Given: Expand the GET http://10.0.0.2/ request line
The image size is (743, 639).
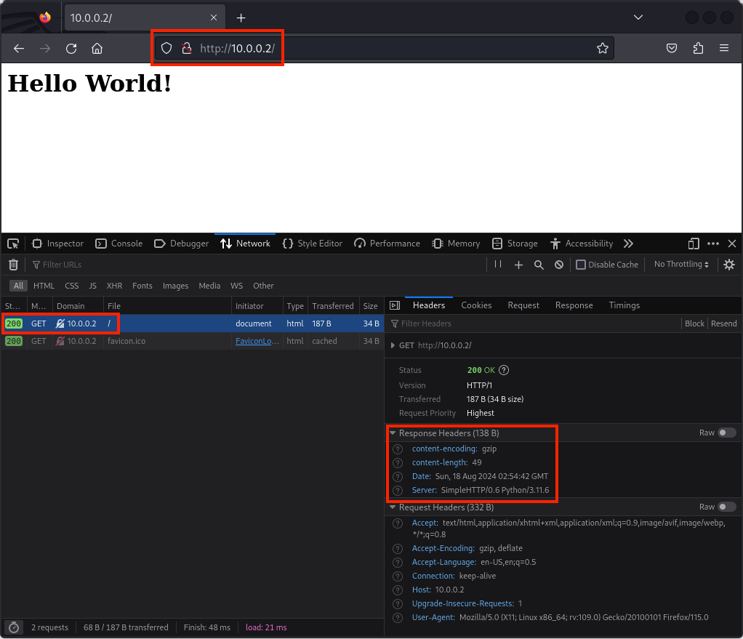Looking at the screenshot, I should tap(393, 346).
